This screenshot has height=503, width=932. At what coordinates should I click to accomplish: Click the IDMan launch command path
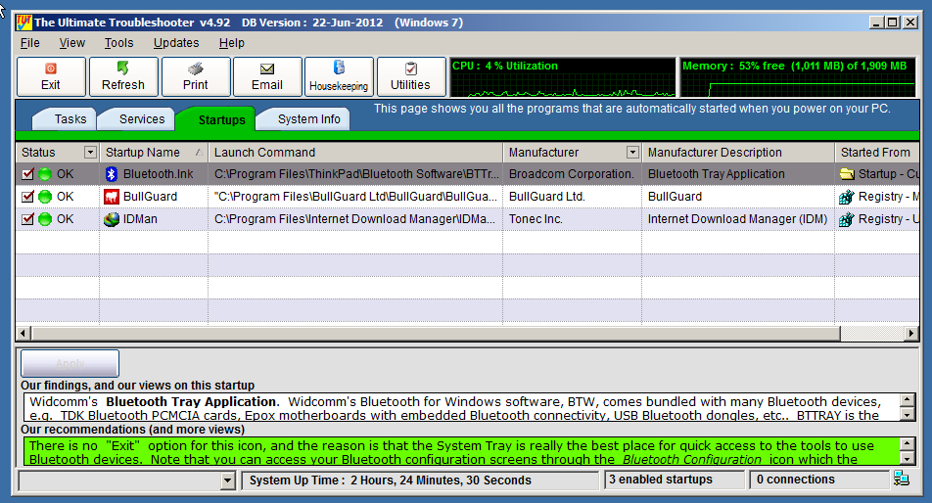[354, 219]
